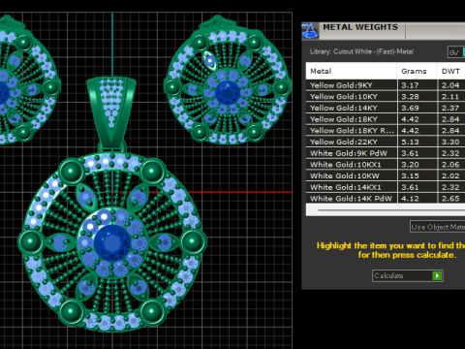Image resolution: width=465 pixels, height=349 pixels.
Task: Click the 3.17 grams value for 9KY
Action: [x=410, y=85]
